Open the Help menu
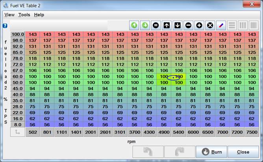Viewport: 263px width, 162px height. click(39, 15)
